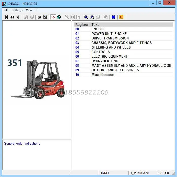This screenshot has width=177, height=177.
Task: Click the magnifier zoom-in icon
Action: point(67,17)
